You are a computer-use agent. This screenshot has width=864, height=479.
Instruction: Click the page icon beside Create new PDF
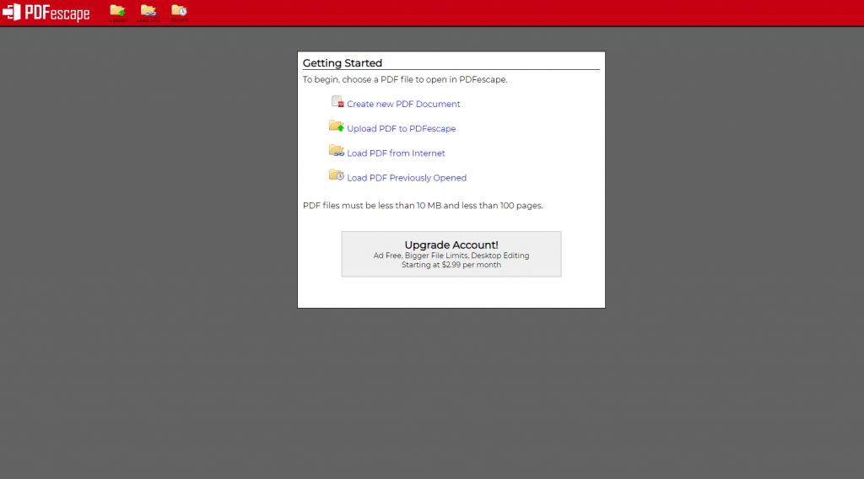(x=337, y=102)
